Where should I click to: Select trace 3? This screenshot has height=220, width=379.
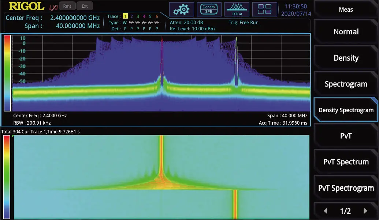coord(138,16)
